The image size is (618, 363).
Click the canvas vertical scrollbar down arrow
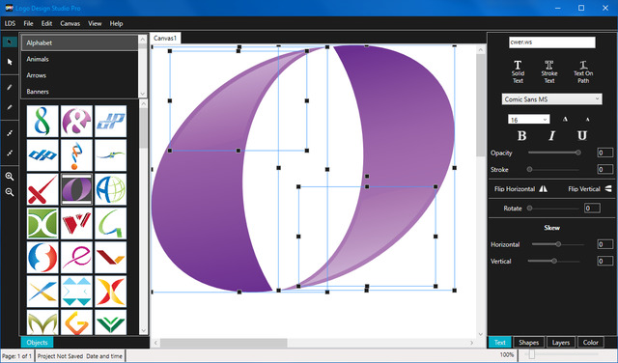481,334
